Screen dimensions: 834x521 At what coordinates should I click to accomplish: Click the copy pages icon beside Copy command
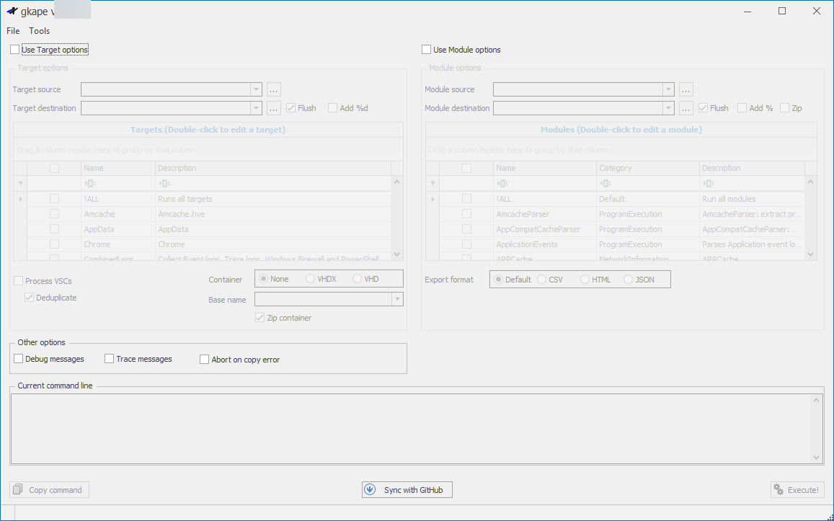[18, 489]
